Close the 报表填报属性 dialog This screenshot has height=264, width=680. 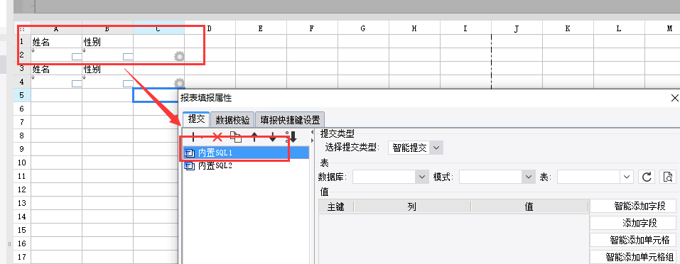[x=674, y=98]
